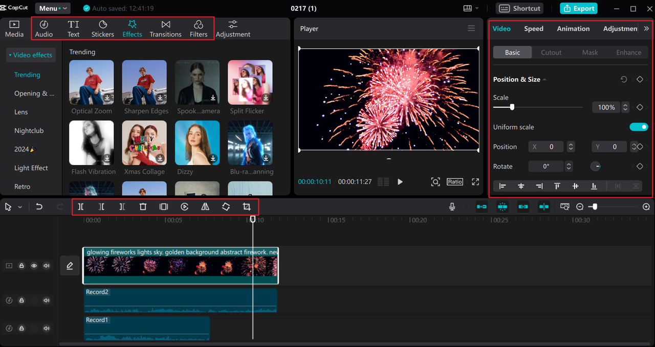
Task: Open the Retro effects category
Action: pos(22,187)
